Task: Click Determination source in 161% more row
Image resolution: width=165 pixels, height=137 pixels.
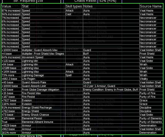Action: [148, 133]
